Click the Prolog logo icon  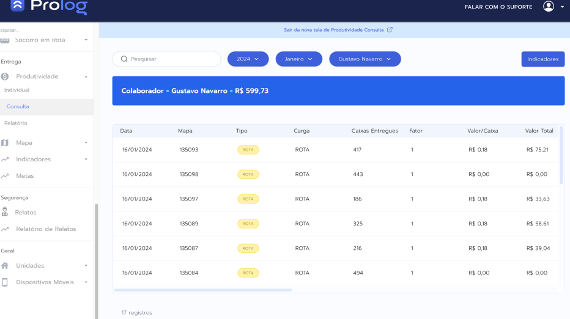click(x=18, y=5)
